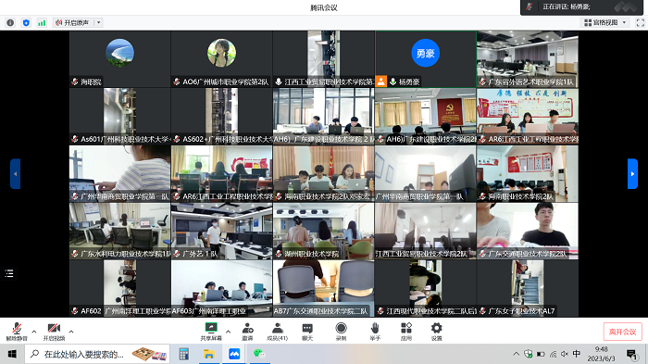Open the Grid View layout dropdown

[605, 23]
